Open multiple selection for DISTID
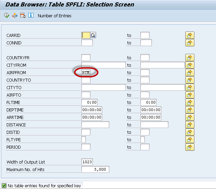Screen dimensions: 216x189 (x=190, y=132)
